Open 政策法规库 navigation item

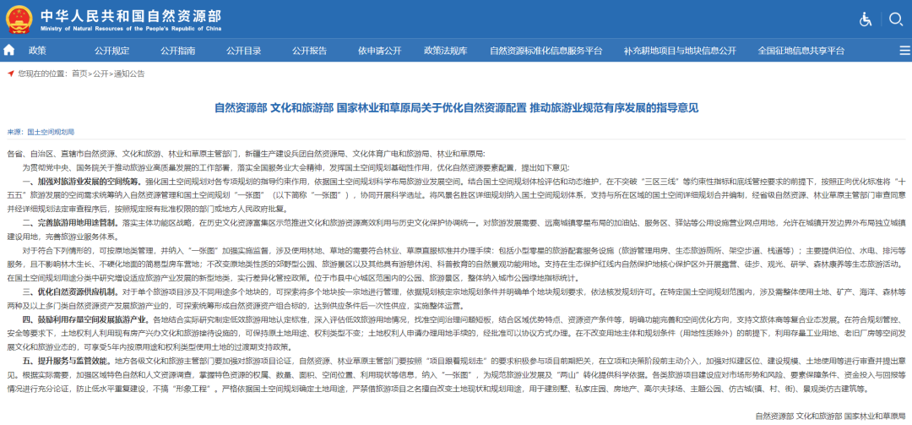point(446,51)
